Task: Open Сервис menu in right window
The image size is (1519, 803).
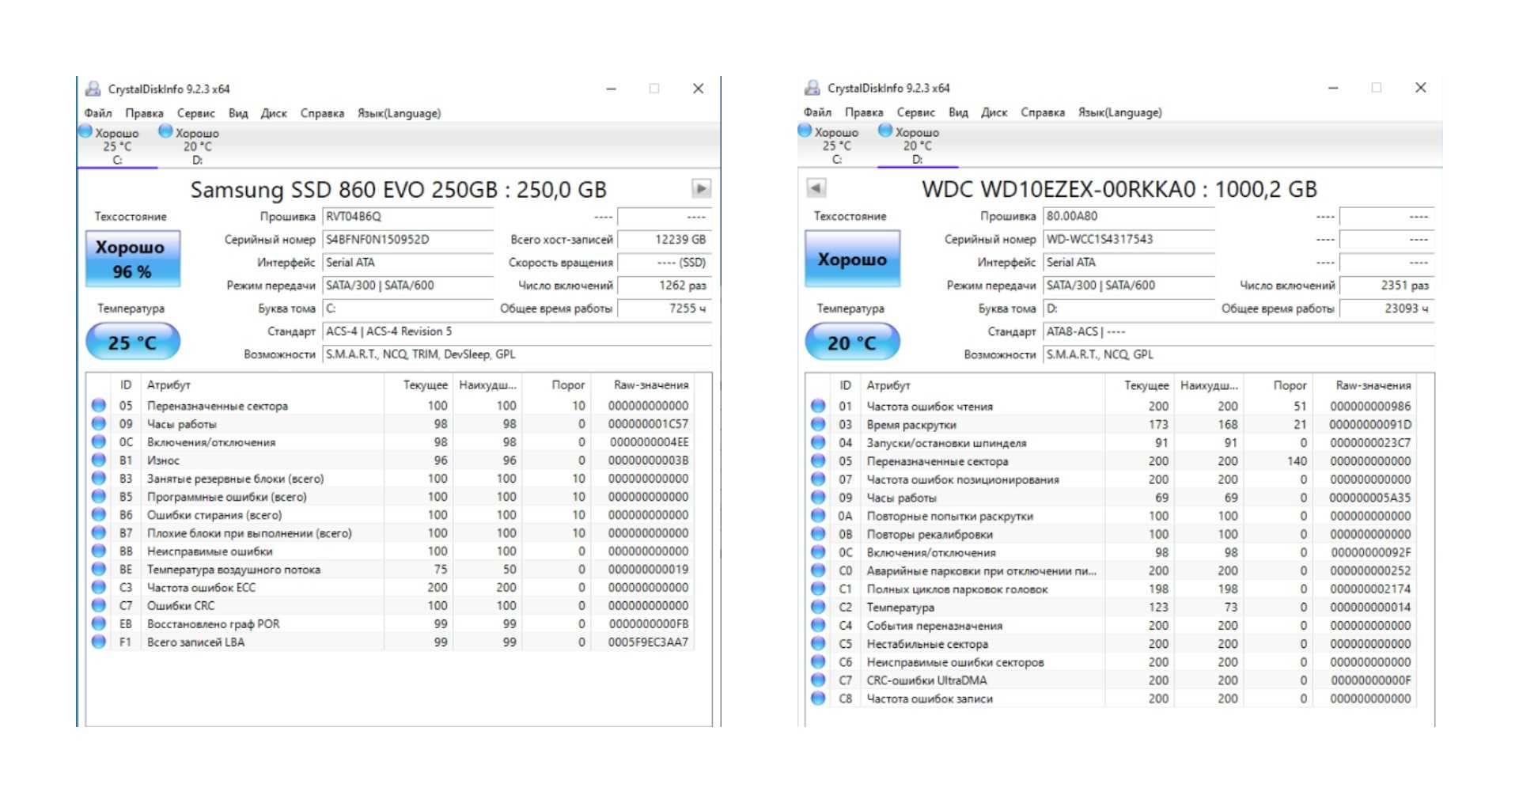Action: coord(915,112)
